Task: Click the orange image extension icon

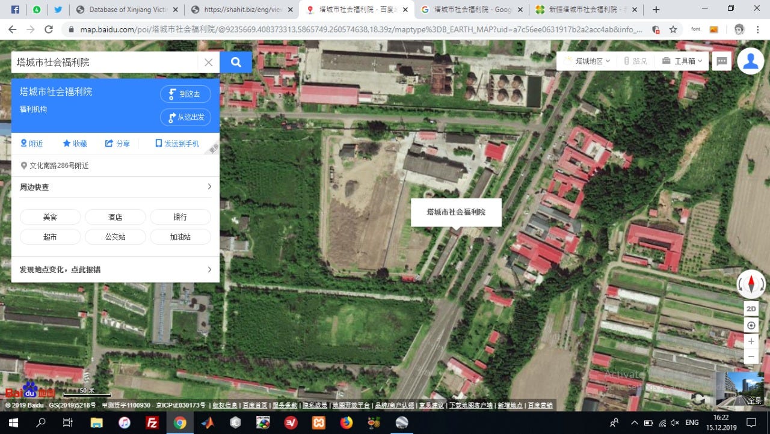Action: [714, 29]
